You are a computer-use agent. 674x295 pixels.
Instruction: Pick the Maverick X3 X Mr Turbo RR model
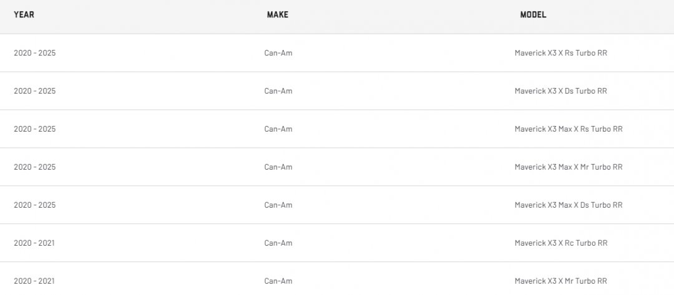(x=560, y=281)
